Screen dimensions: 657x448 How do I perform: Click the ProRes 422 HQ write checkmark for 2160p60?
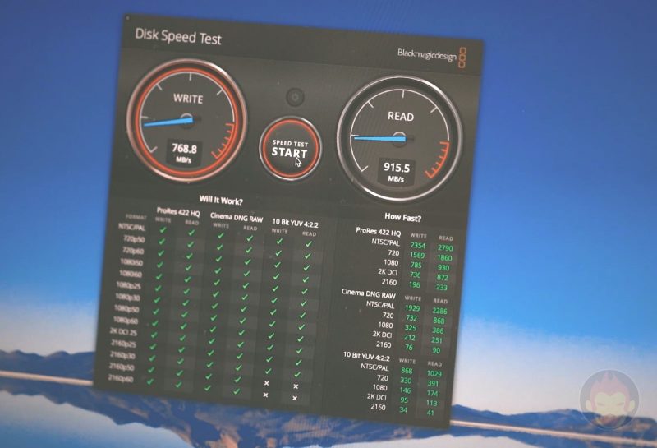point(150,381)
